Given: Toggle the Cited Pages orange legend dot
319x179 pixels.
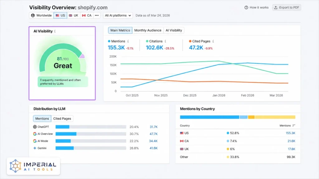Looking at the screenshot, I should [x=190, y=41].
